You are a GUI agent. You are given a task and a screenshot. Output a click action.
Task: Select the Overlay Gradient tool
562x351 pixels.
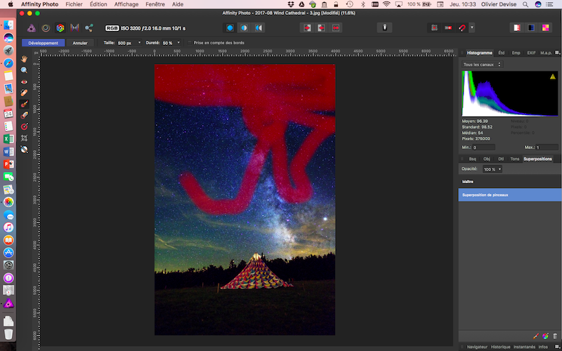click(x=24, y=126)
